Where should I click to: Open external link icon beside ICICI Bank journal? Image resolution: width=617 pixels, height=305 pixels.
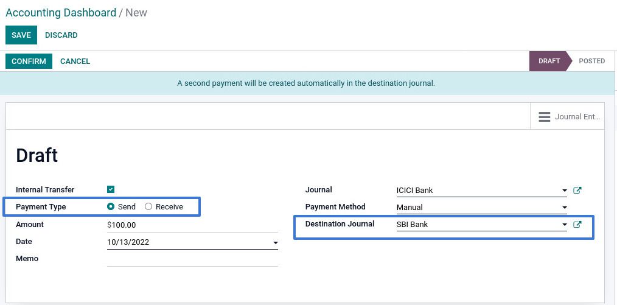[x=577, y=191]
